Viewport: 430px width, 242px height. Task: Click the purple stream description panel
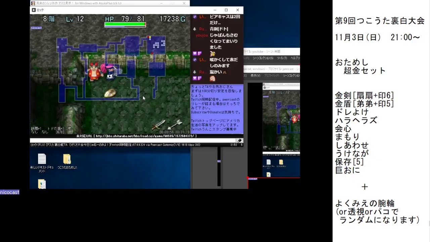(x=217, y=109)
